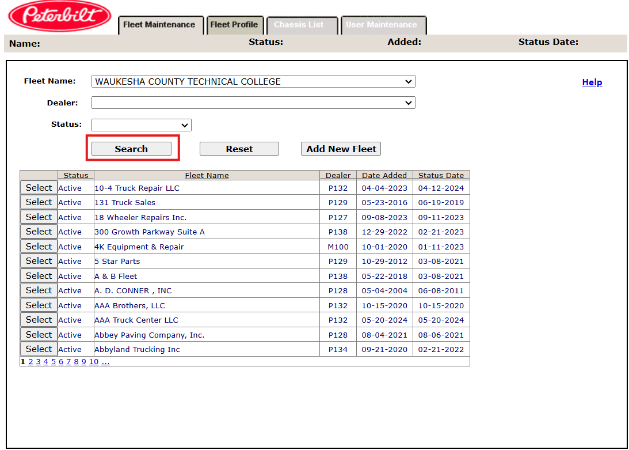Viewport: 629px width, 450px height.
Task: Click the ellipsis for more pages
Action: pos(105,362)
